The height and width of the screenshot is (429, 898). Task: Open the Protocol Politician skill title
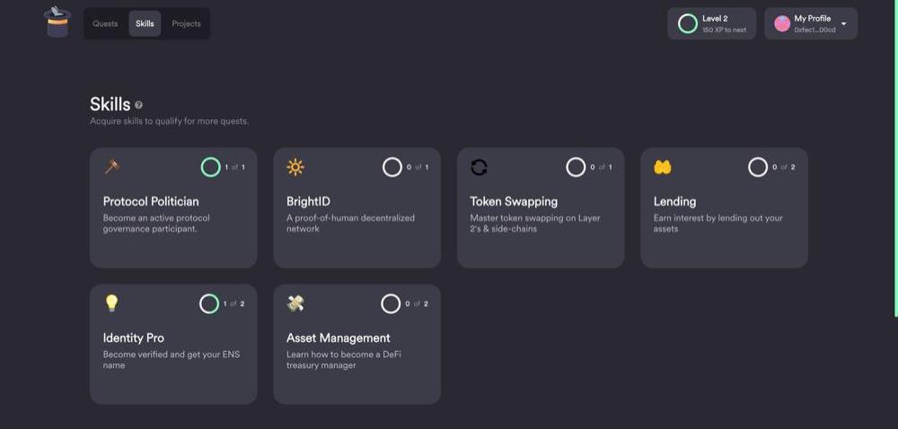[151, 201]
